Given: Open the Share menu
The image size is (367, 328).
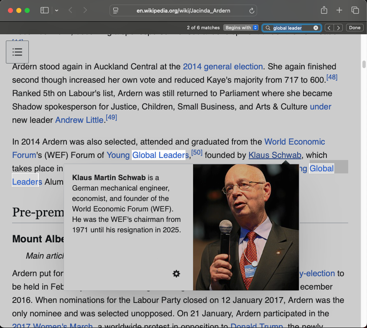Looking at the screenshot, I should (324, 10).
